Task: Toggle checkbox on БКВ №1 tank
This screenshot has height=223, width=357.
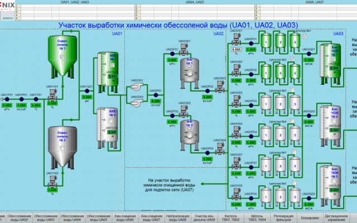Action: coord(112,66)
